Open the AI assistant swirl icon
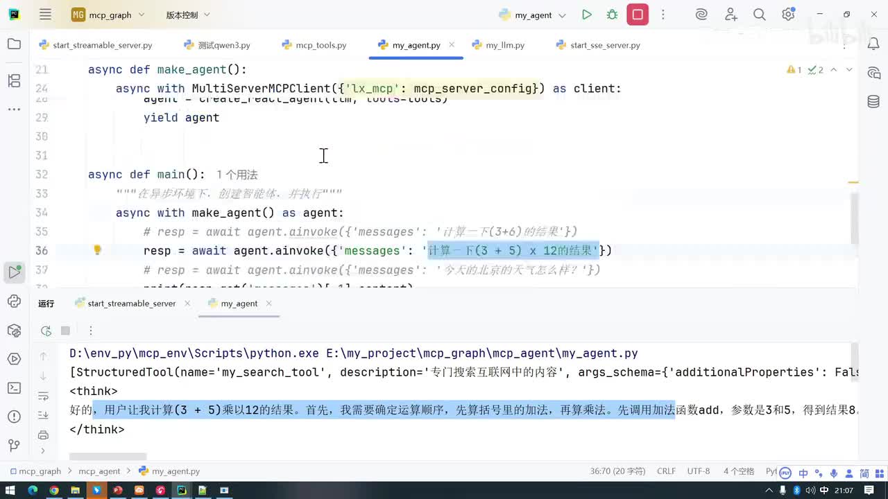Viewport: 888px width, 499px height. [x=701, y=15]
